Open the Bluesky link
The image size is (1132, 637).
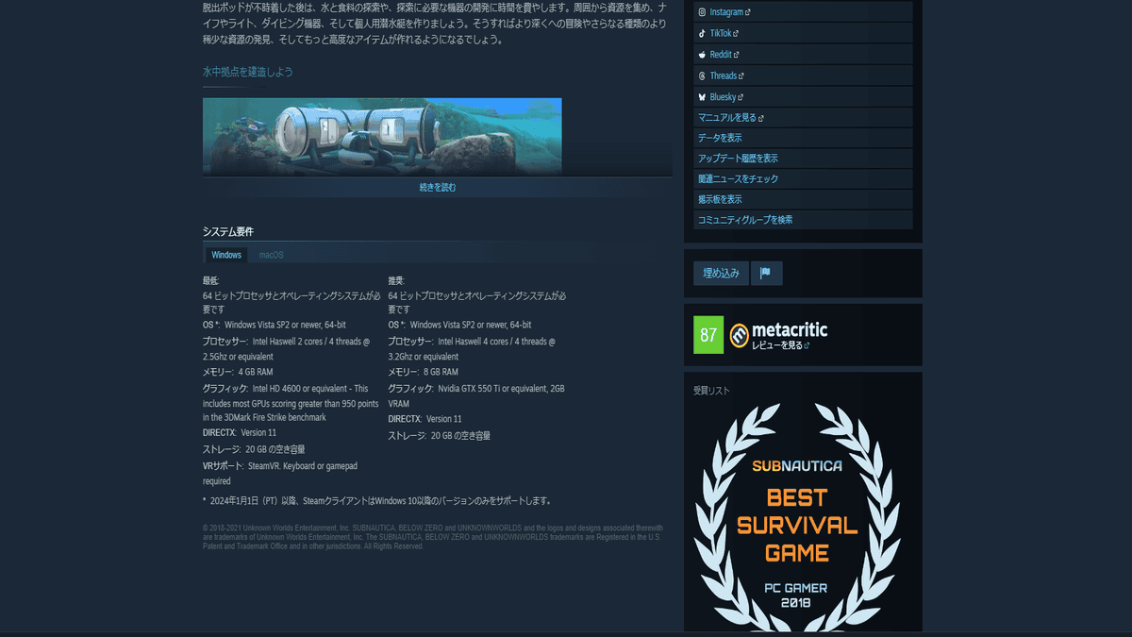tap(803, 96)
